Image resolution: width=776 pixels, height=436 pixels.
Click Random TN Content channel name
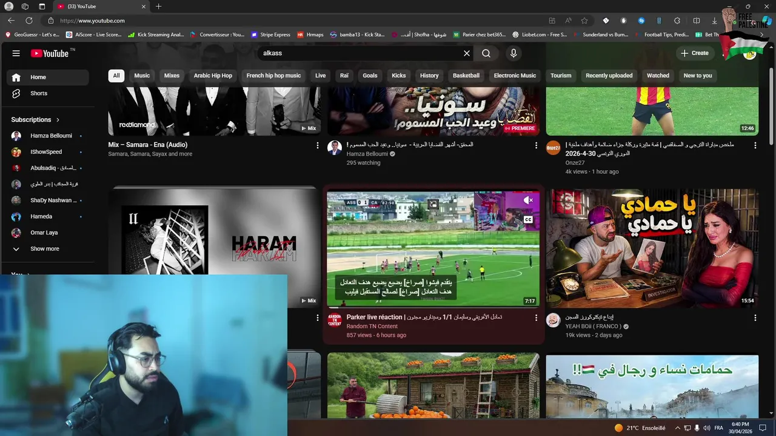coord(372,326)
